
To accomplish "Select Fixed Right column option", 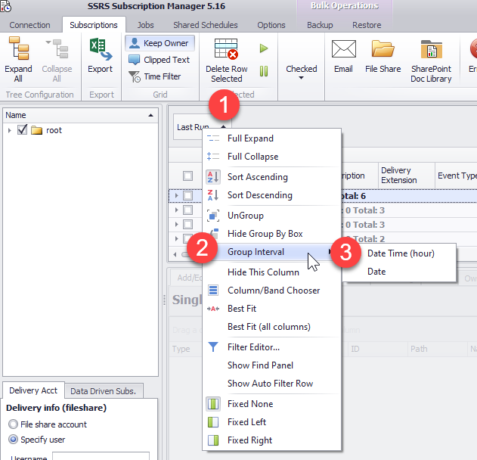I will pos(272,440).
